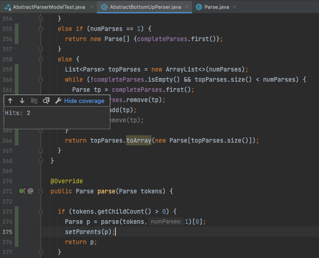The height and width of the screenshot is (258, 319).
Task: Click the show-in-folder icon in coverage popup
Action: pos(34,101)
